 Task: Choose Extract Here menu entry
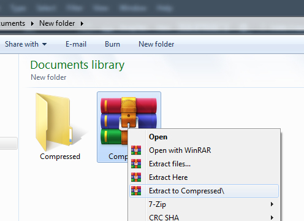pyautogui.click(x=204, y=177)
